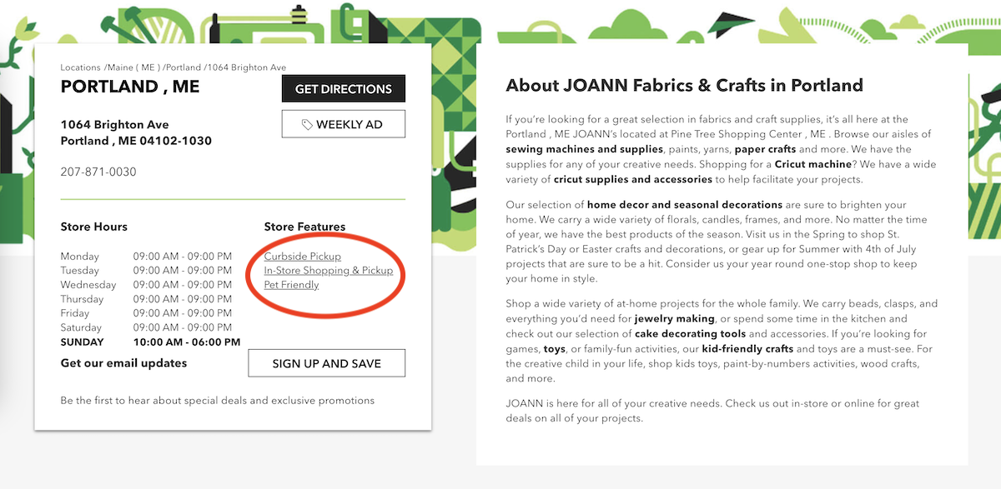
Task: Call the store number 207-871-0030
Action: tap(98, 172)
